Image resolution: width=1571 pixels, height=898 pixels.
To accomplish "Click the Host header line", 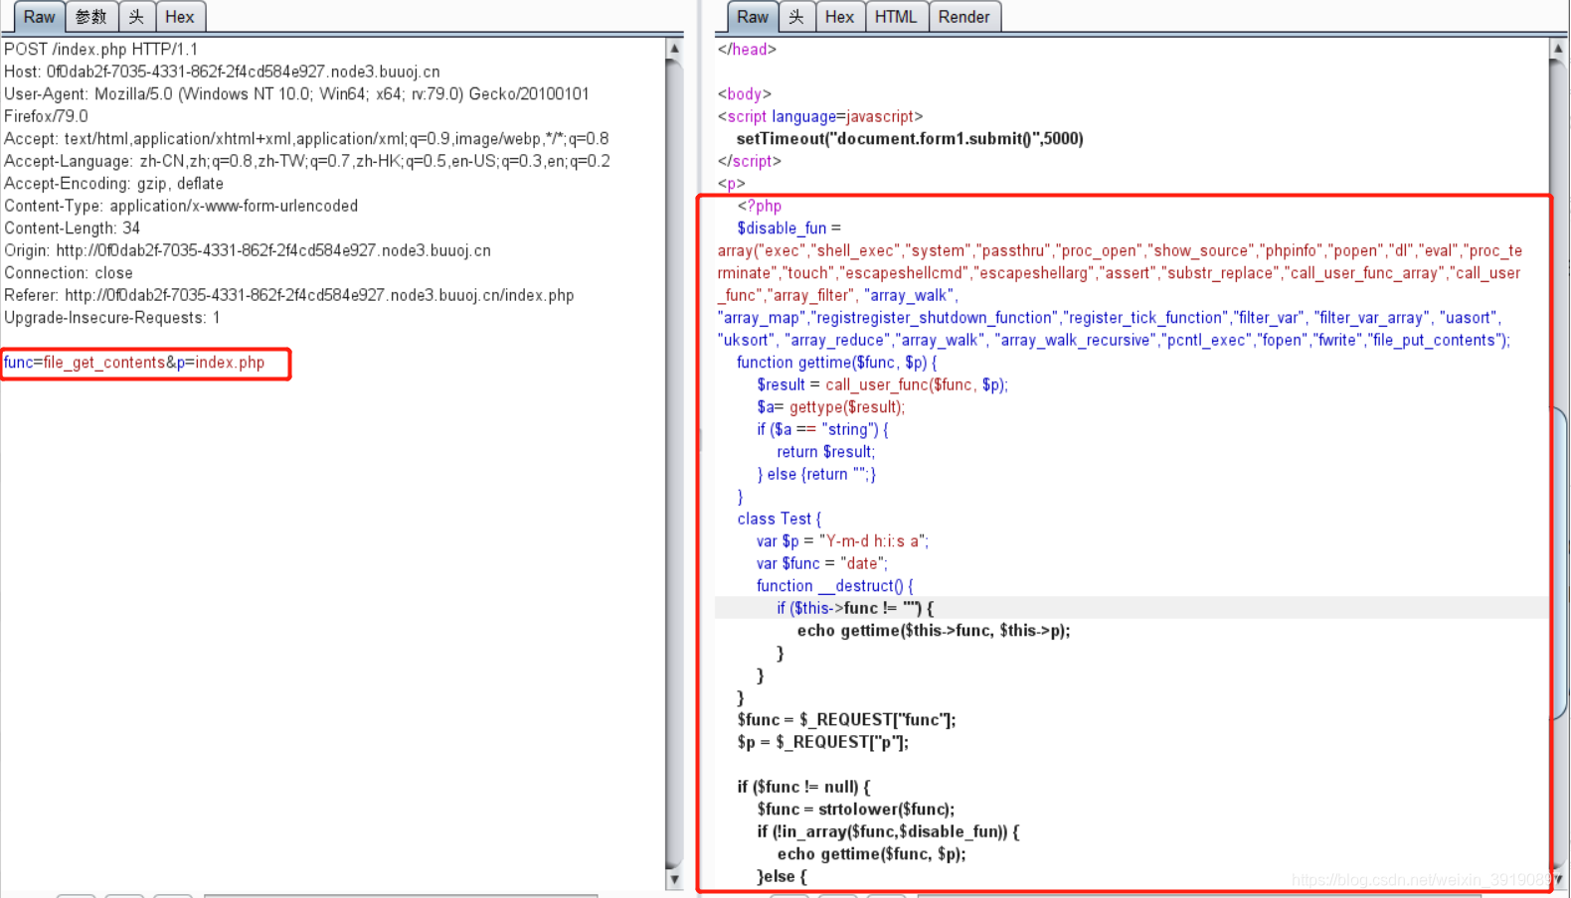I will coord(222,72).
